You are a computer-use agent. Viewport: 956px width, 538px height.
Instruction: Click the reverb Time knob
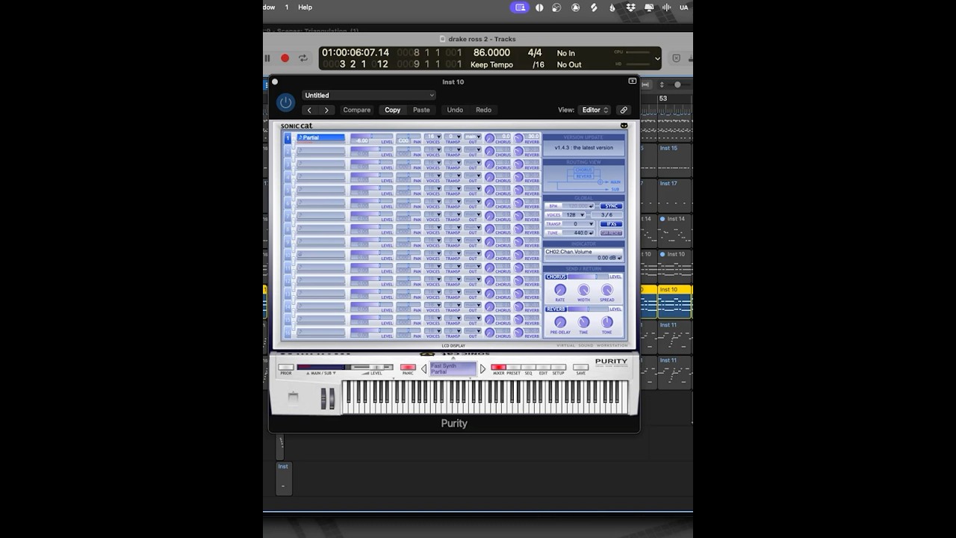coord(583,322)
